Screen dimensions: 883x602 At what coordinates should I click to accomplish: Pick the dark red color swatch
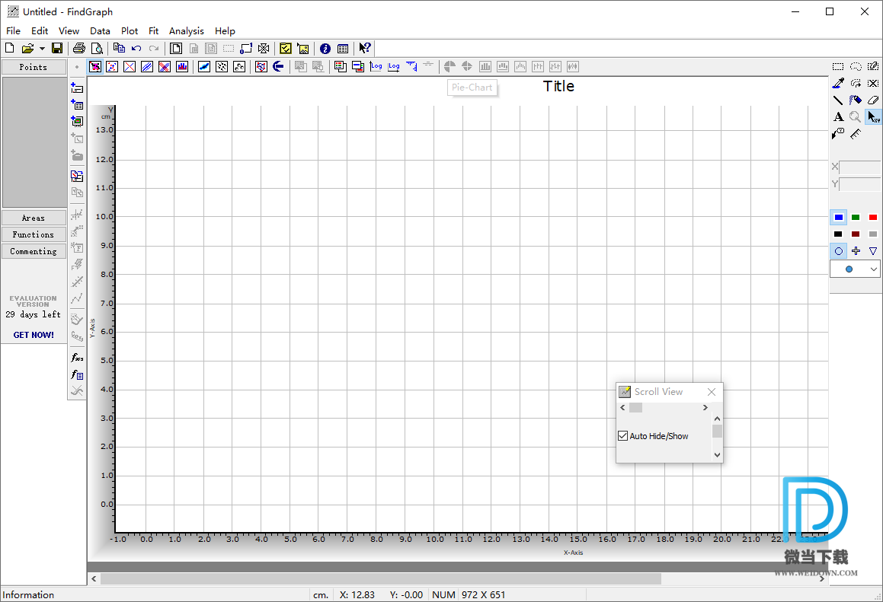point(856,234)
